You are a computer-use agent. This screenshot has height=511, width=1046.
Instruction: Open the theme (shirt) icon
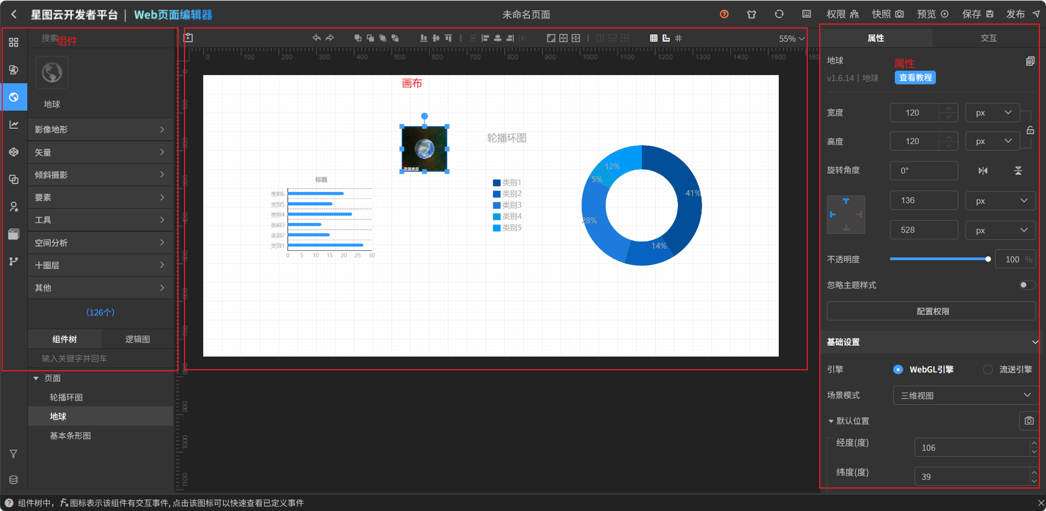coord(751,14)
